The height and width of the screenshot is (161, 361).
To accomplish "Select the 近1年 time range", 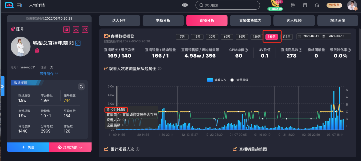I will [x=287, y=37].
